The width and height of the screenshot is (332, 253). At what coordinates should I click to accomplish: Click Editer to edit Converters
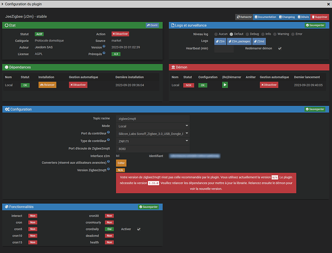(x=121, y=163)
